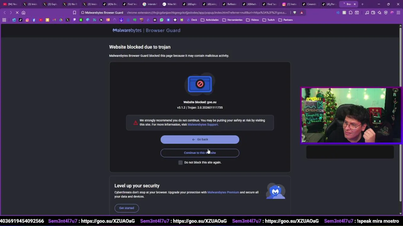Click the Get started button

127,208
